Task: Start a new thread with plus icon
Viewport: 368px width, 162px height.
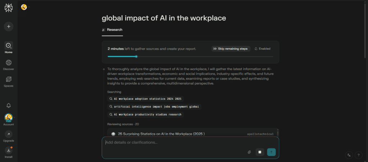Action: click(x=8, y=26)
